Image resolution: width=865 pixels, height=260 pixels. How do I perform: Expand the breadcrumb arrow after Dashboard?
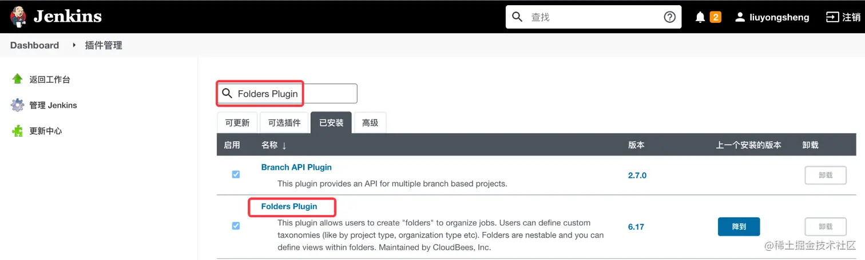pyautogui.click(x=74, y=45)
